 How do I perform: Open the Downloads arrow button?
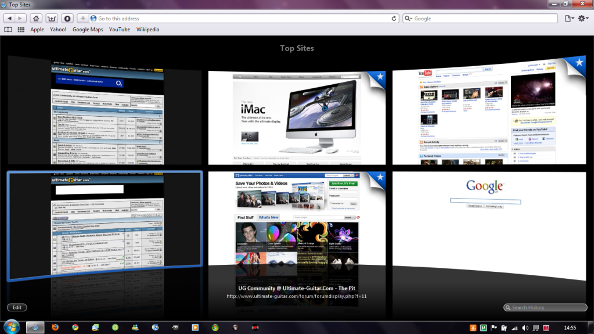[x=67, y=18]
